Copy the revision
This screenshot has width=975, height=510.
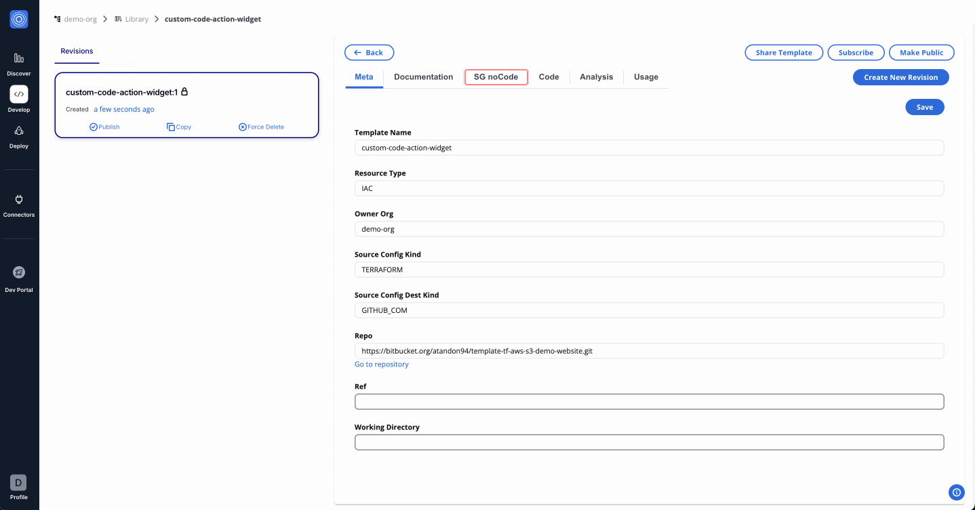(x=179, y=127)
